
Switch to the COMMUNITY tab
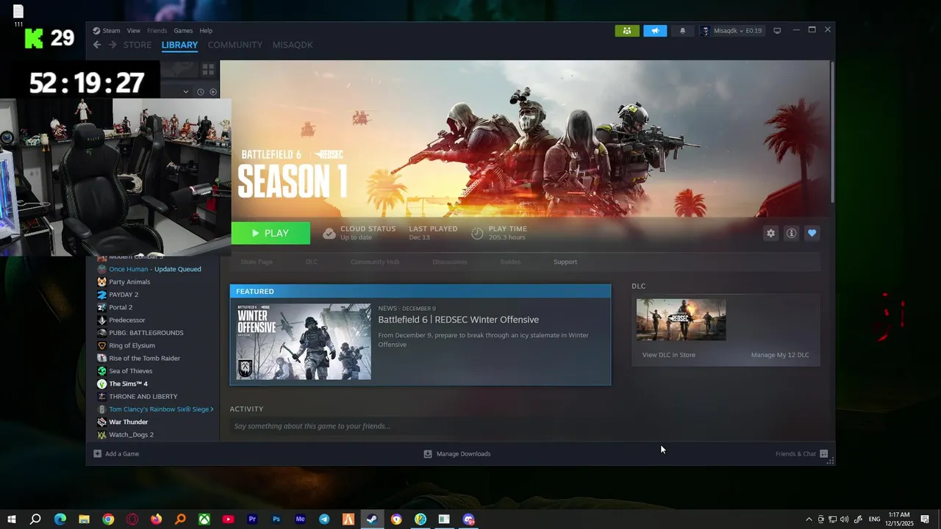click(x=235, y=45)
